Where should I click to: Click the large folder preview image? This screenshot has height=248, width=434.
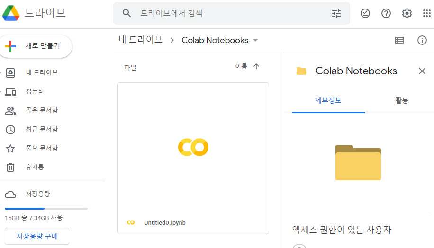pos(358,163)
